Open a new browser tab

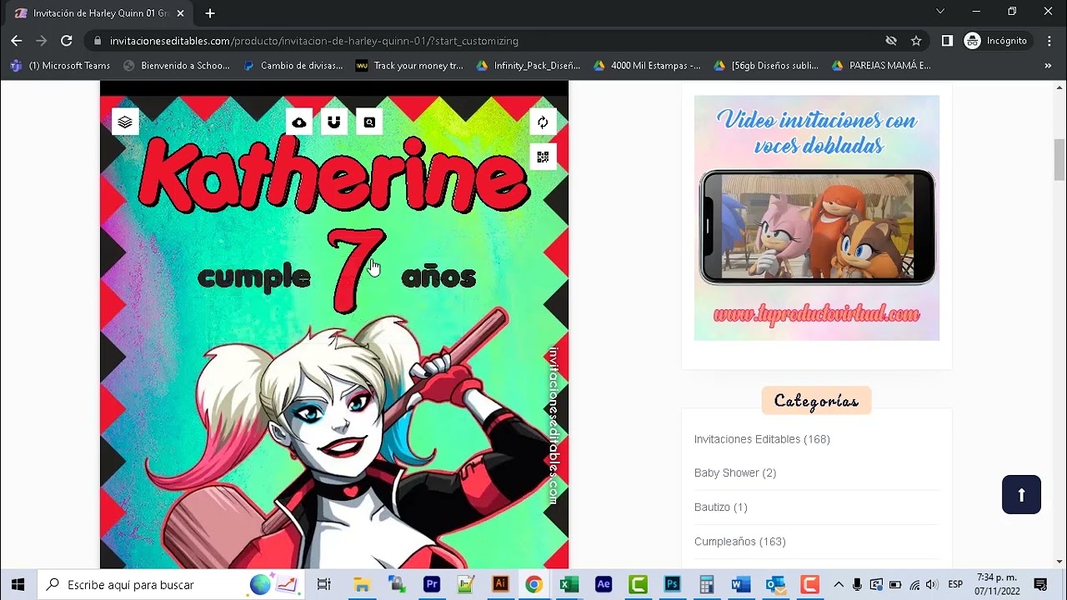click(210, 13)
